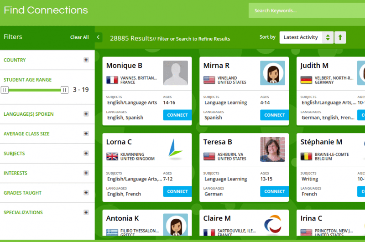Connect with Mirna R
Image resolution: width=365 pixels, height=242 pixels.
(274, 115)
